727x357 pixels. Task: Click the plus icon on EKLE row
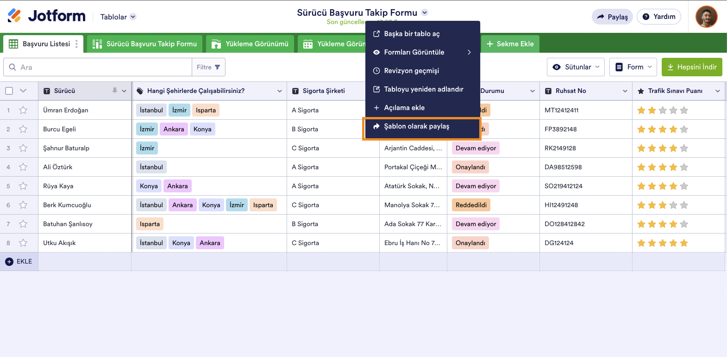[9, 262]
